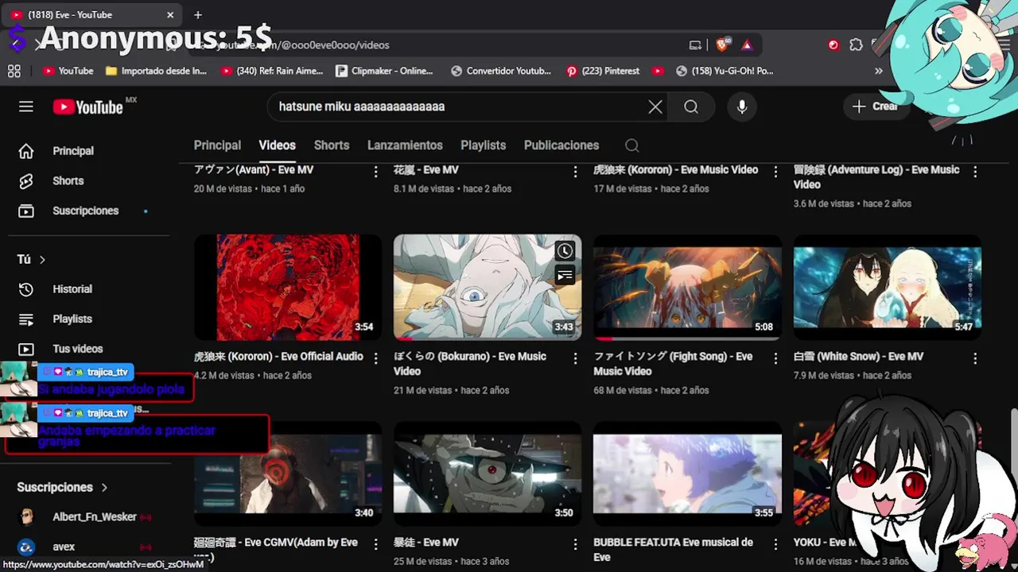Image resolution: width=1018 pixels, height=572 pixels.
Task: Open the 廻廻奇譚 CGMV video thumbnail
Action: pyautogui.click(x=288, y=473)
